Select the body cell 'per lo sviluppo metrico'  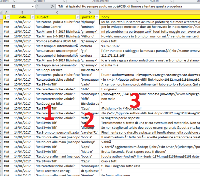(149, 27)
